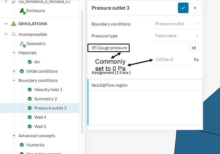Select Wall 4 in the tree
Image resolution: width=220 pixels, height=154 pixels.
40,117
